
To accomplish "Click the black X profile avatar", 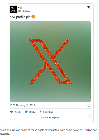I will [13, 9].
